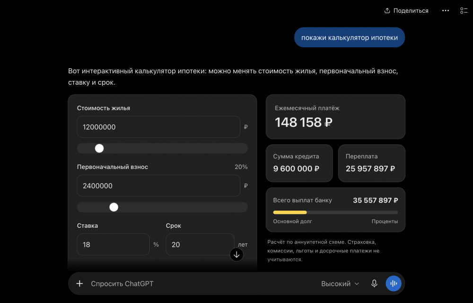The height and width of the screenshot is (303, 473).
Task: Click the Сумма кредита label
Action: [x=296, y=156]
